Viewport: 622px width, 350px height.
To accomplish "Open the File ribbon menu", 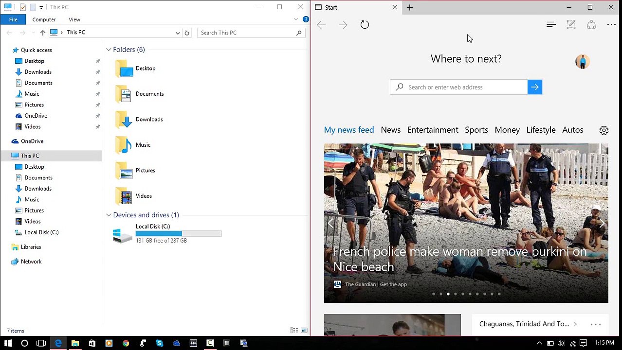I will pos(13,19).
